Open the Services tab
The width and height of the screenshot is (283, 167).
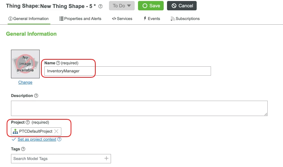122,19
